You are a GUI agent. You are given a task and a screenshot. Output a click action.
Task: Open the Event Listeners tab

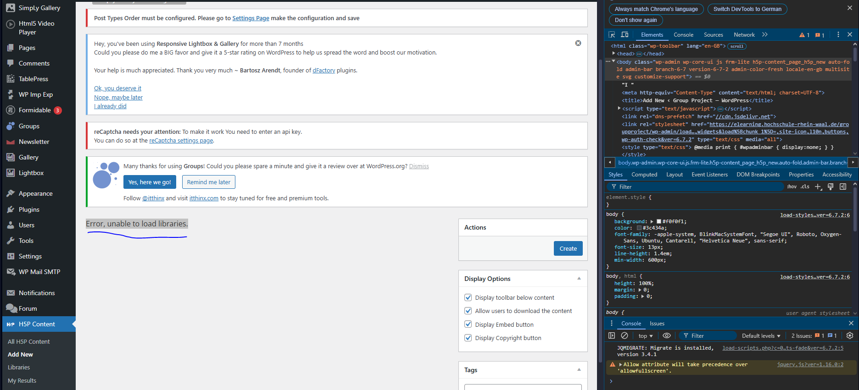[709, 175]
